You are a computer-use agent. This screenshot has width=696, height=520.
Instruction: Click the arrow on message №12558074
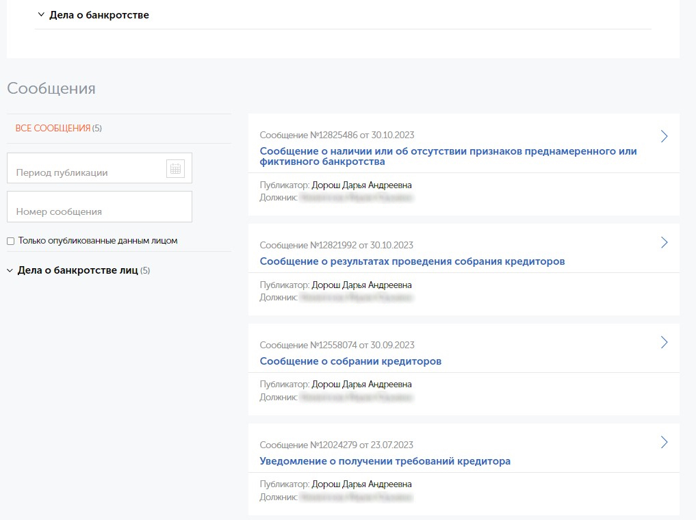pos(663,342)
